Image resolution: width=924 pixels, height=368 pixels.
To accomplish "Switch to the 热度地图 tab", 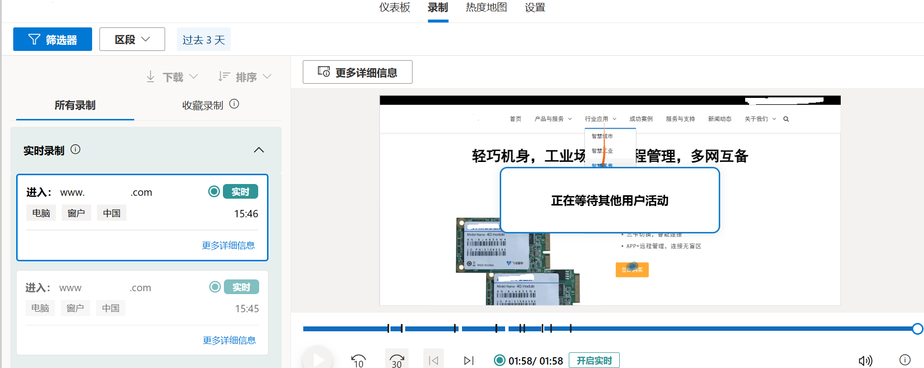I will 486,7.
